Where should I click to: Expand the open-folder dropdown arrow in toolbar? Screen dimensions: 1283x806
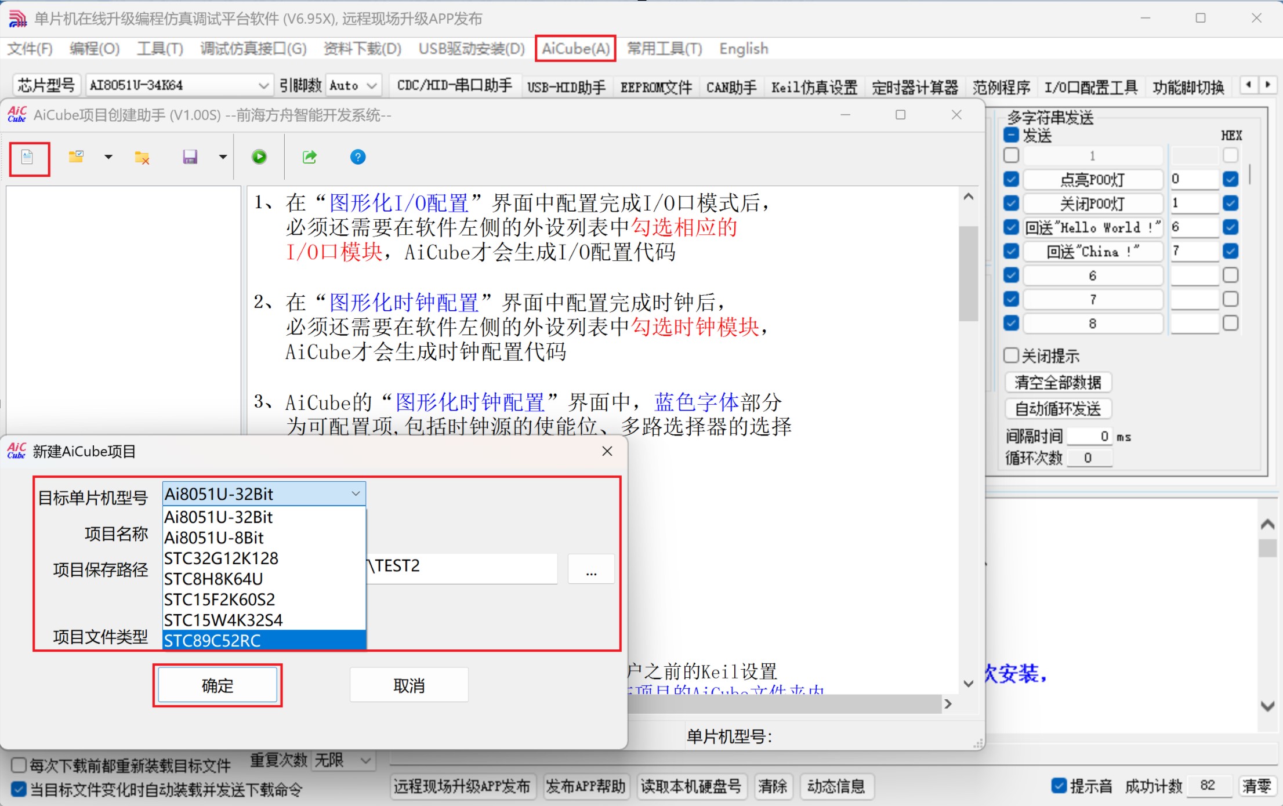pyautogui.click(x=108, y=157)
